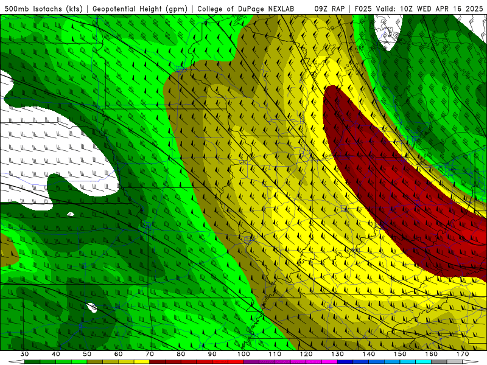
Task: Click the 'F025' forecast hour text
Action: 363,9
